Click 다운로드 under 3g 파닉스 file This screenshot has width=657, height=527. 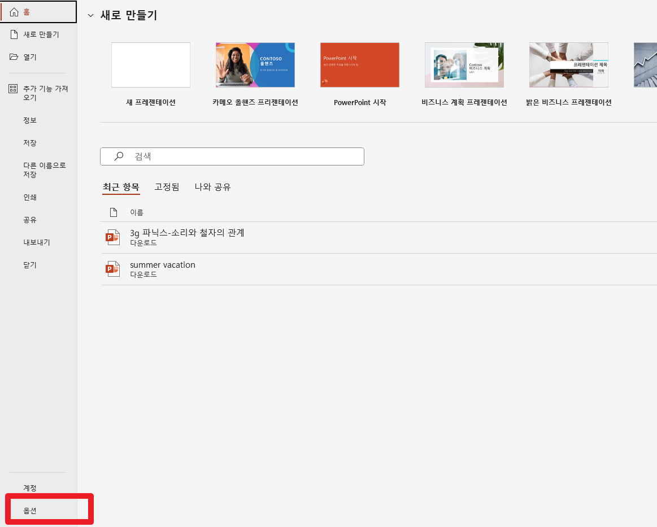(x=143, y=242)
